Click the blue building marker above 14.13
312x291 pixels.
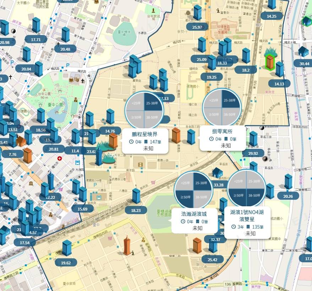tap(280, 69)
